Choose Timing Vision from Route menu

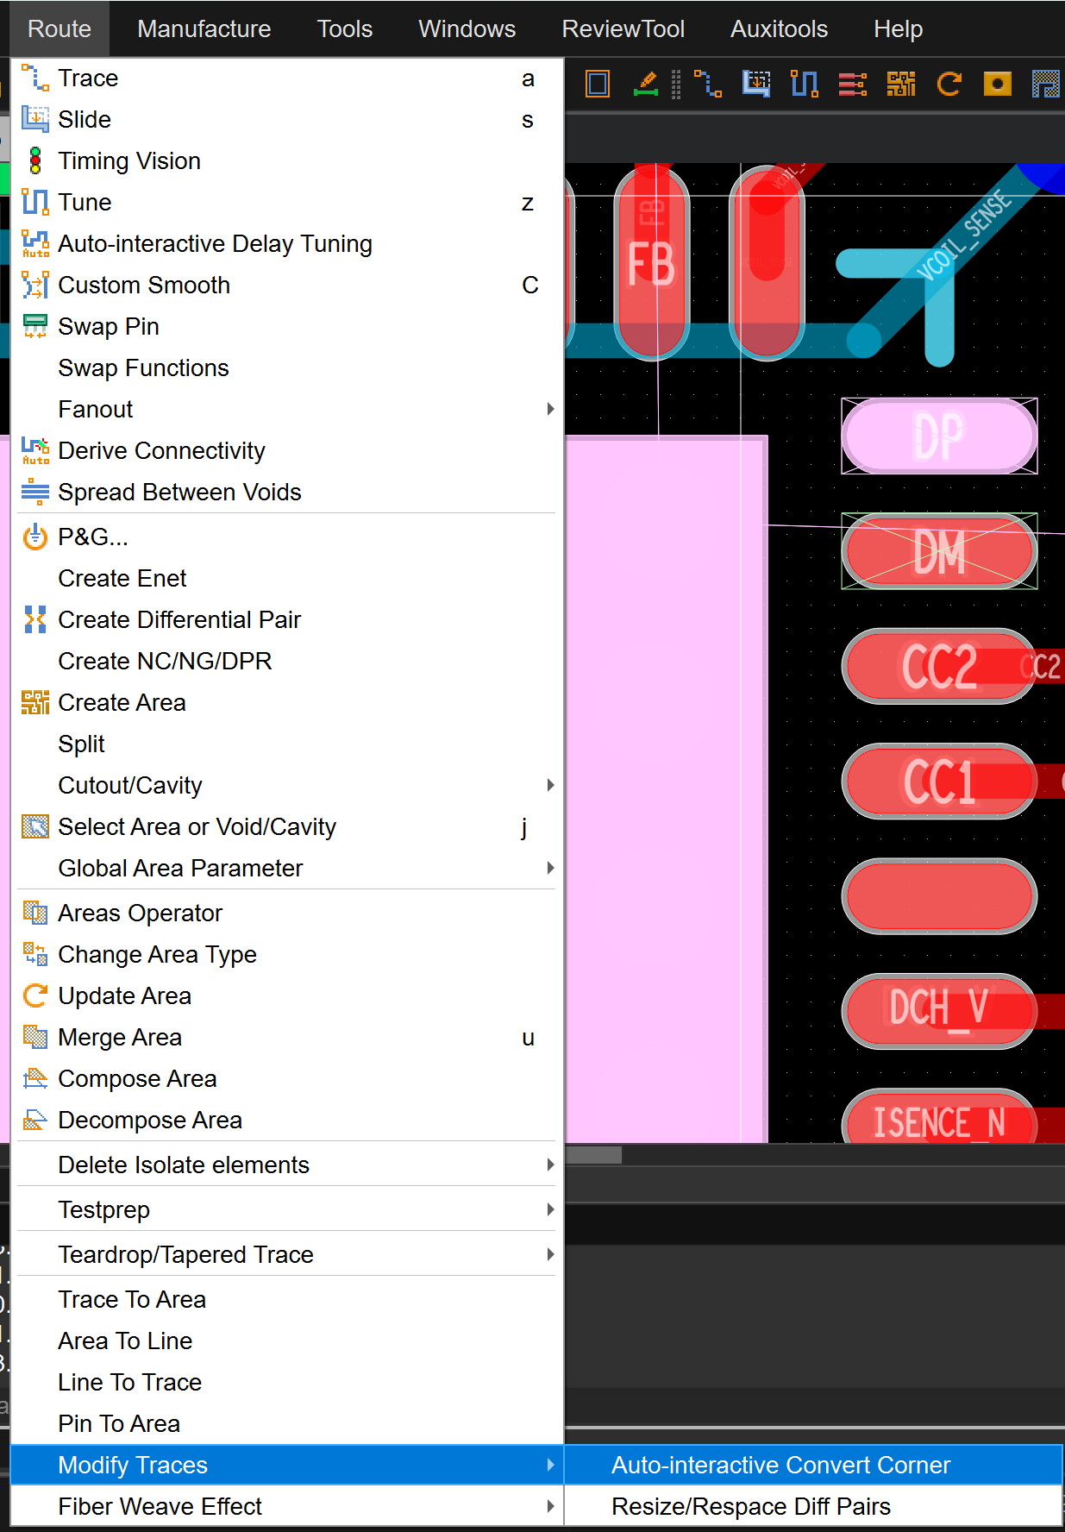click(x=129, y=160)
